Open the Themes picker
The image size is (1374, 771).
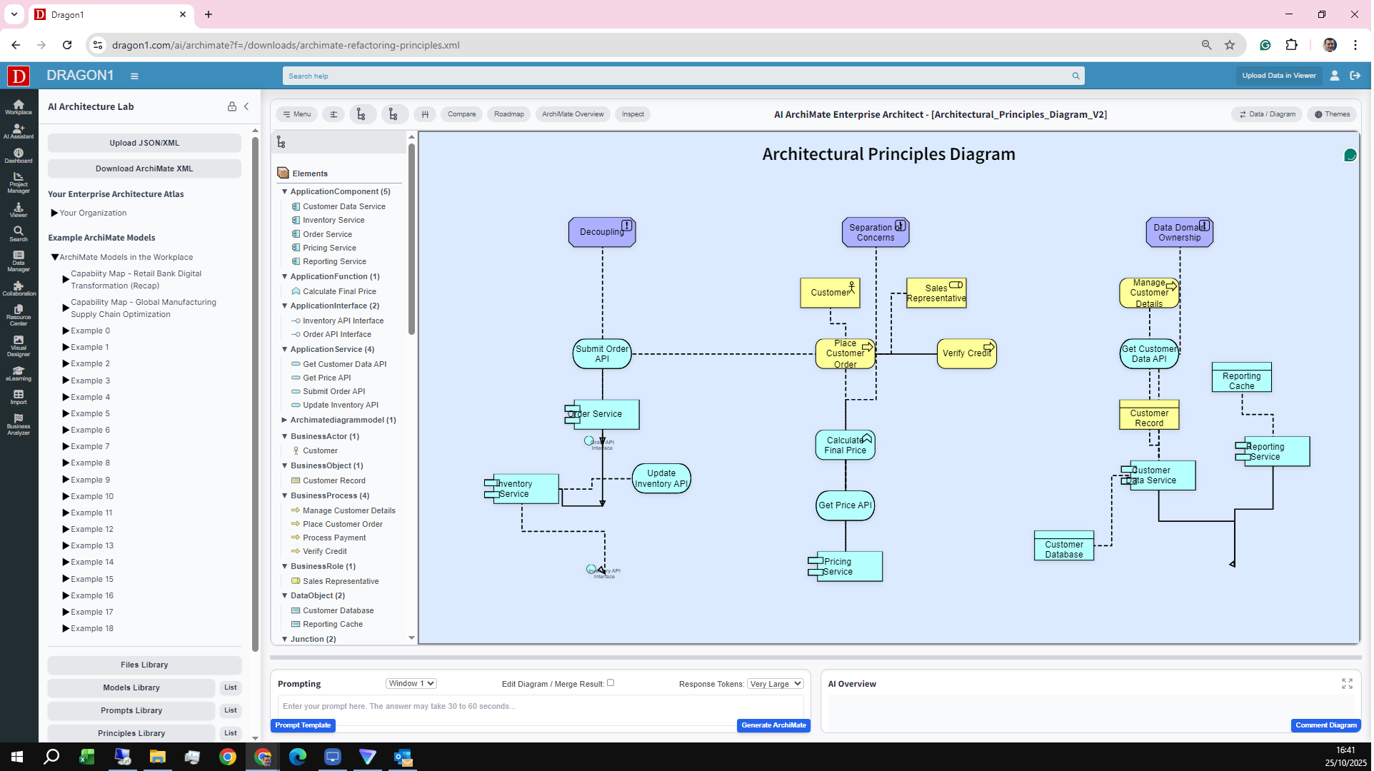click(1331, 114)
